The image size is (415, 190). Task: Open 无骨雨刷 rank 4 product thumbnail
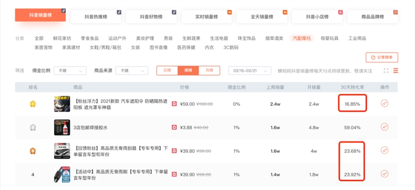point(62,175)
